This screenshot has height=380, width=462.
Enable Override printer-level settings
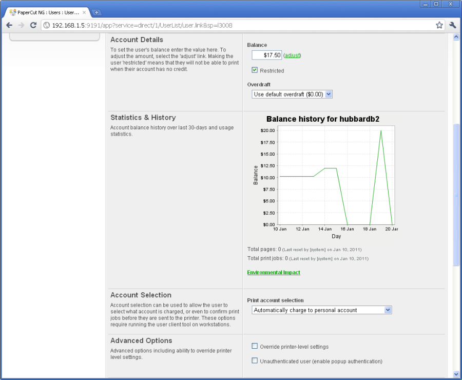click(x=255, y=346)
